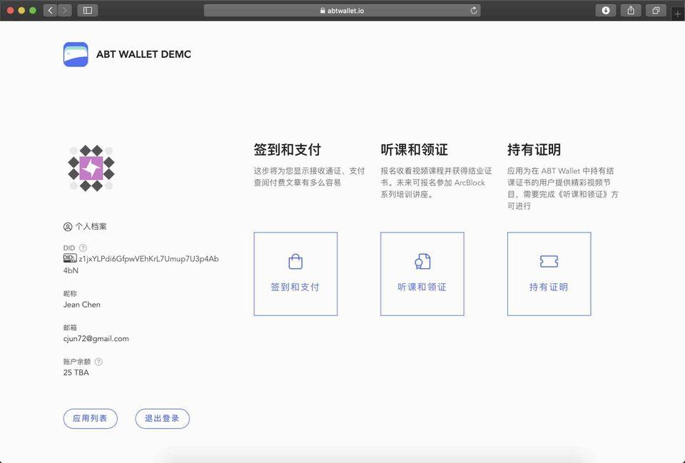Click the email cjun72@gmail.com

[x=96, y=339]
